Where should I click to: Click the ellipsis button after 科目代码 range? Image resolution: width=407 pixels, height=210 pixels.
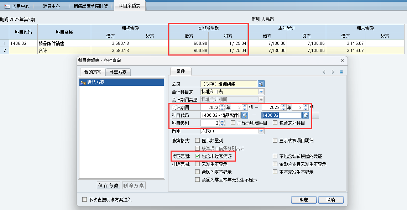[x=316, y=115]
